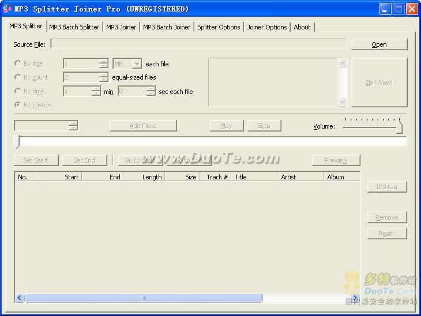421x316 pixels.
Task: Click the End column header
Action: (x=103, y=177)
